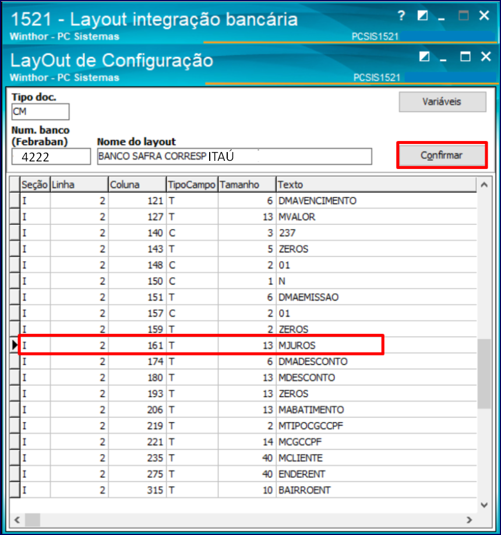
Task: Click the vertical scrollbar thumb in the grid
Action: tap(484, 374)
